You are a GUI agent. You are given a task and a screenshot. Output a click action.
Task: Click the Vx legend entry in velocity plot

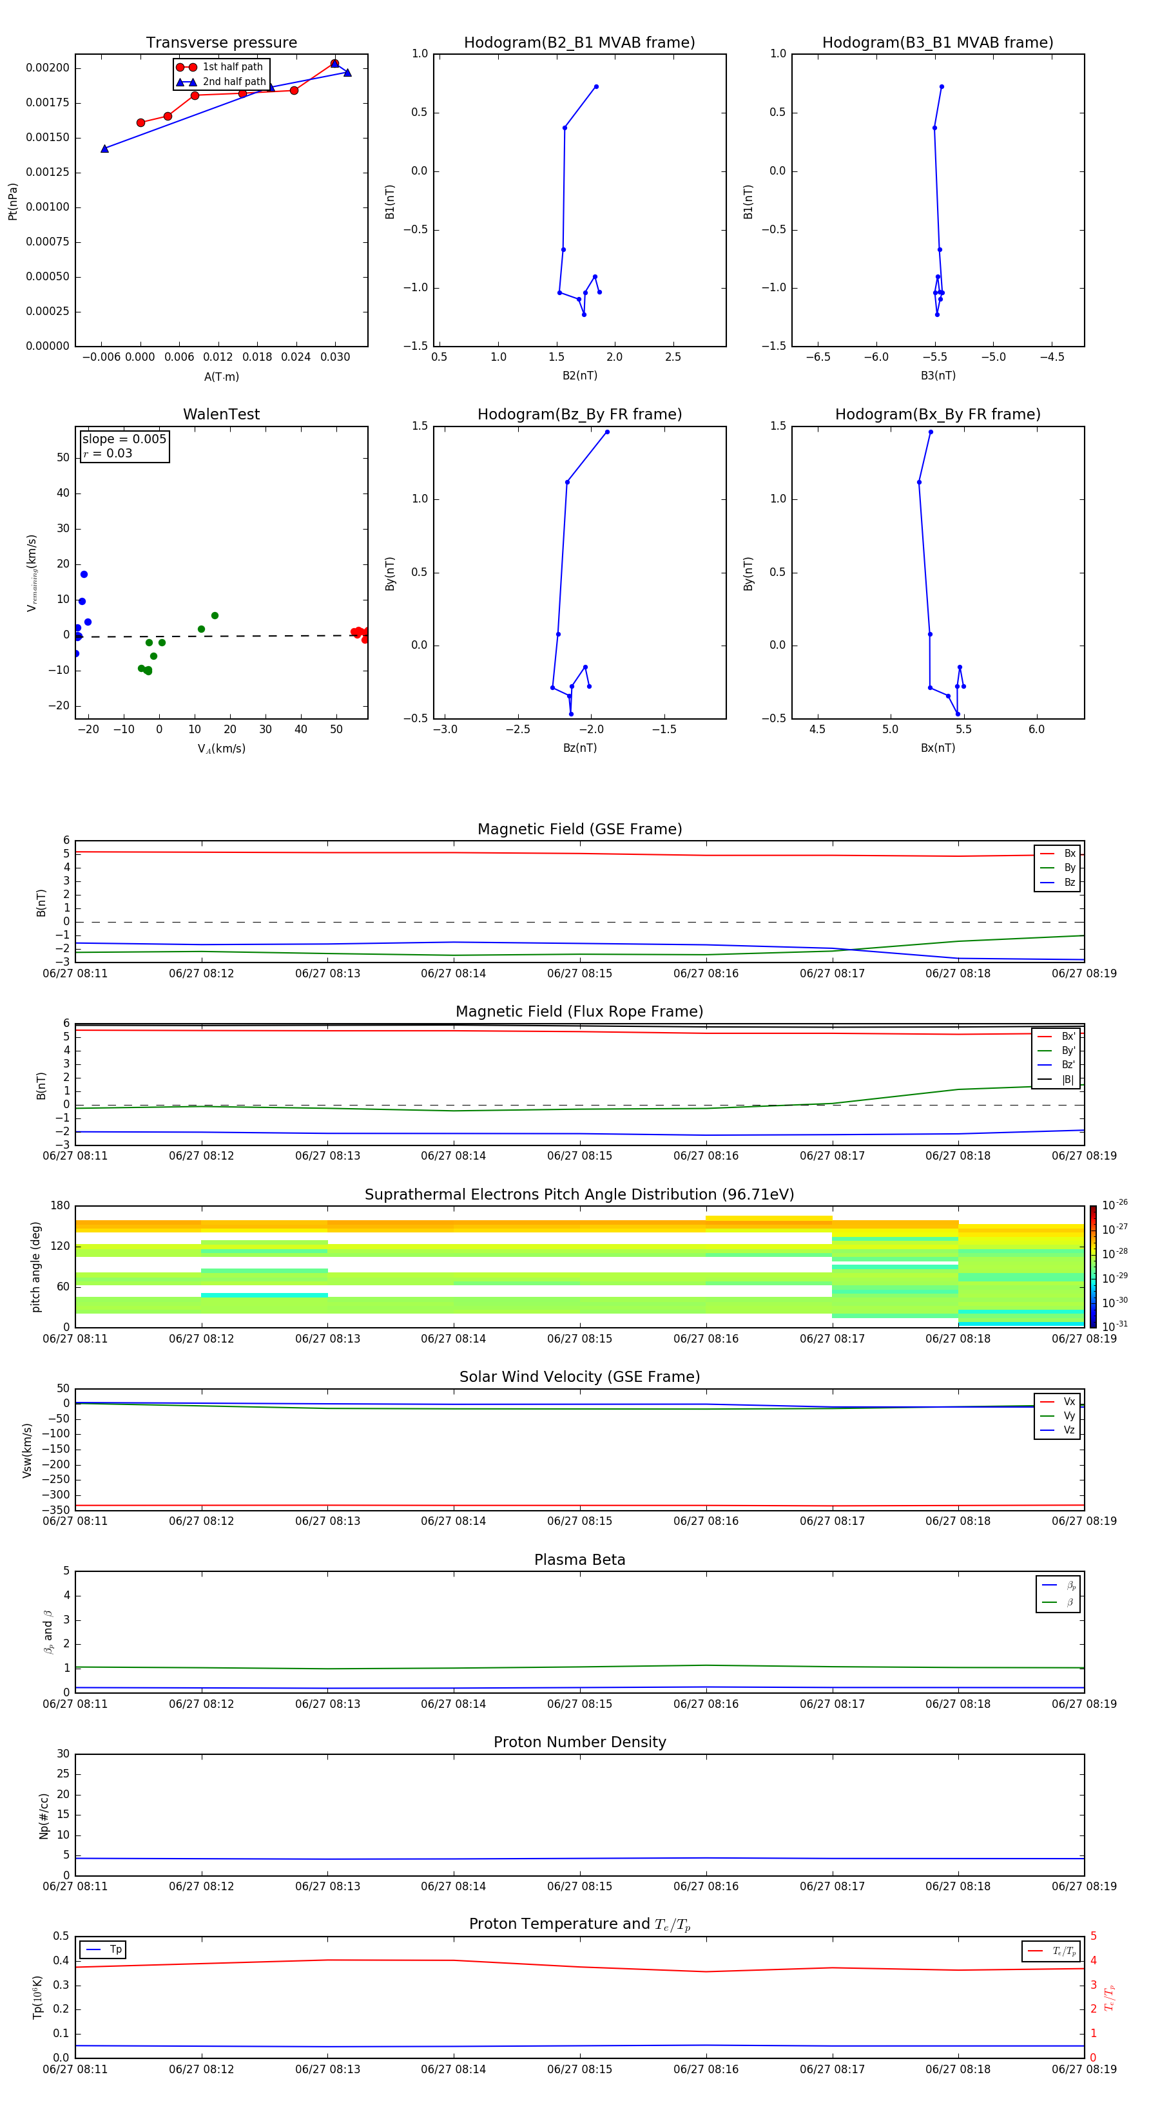1058,1401
